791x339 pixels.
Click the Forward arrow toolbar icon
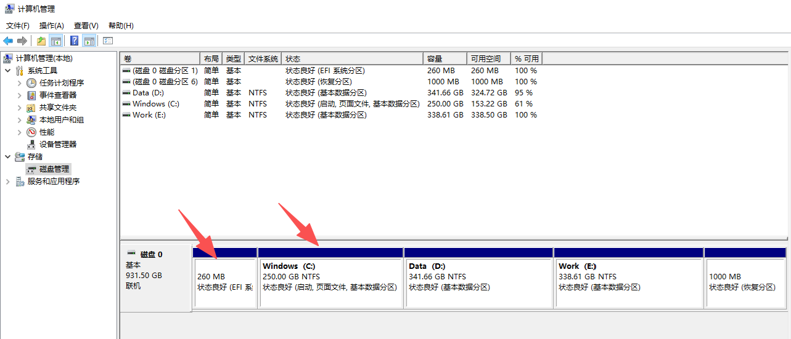tap(22, 41)
